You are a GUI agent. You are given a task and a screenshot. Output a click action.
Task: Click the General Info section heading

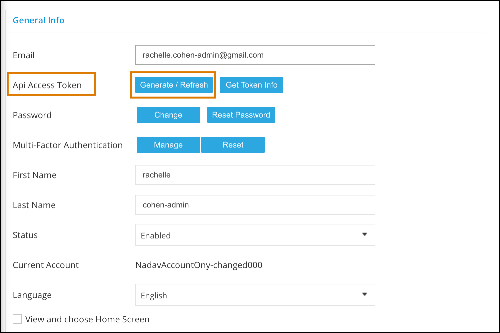(38, 20)
